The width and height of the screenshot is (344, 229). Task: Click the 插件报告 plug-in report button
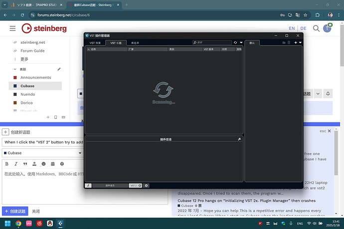click(x=110, y=186)
